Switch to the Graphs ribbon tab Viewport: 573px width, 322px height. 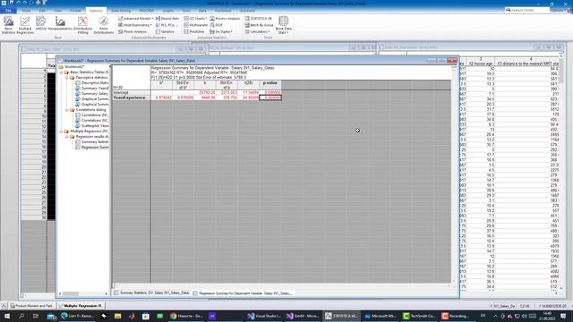168,11
